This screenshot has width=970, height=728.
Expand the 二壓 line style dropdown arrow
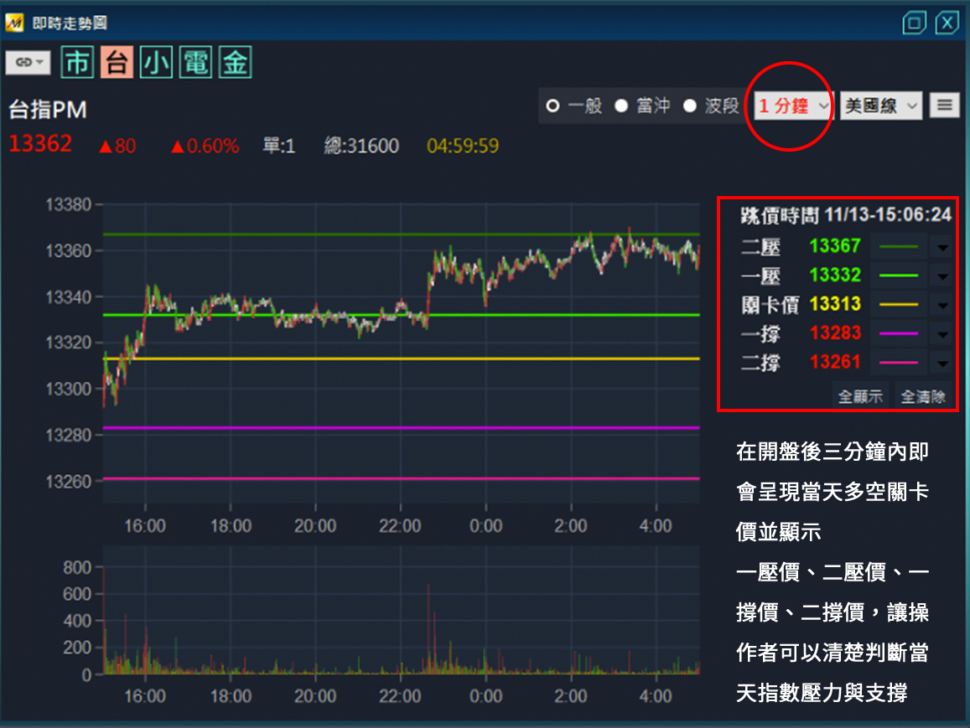[941, 247]
